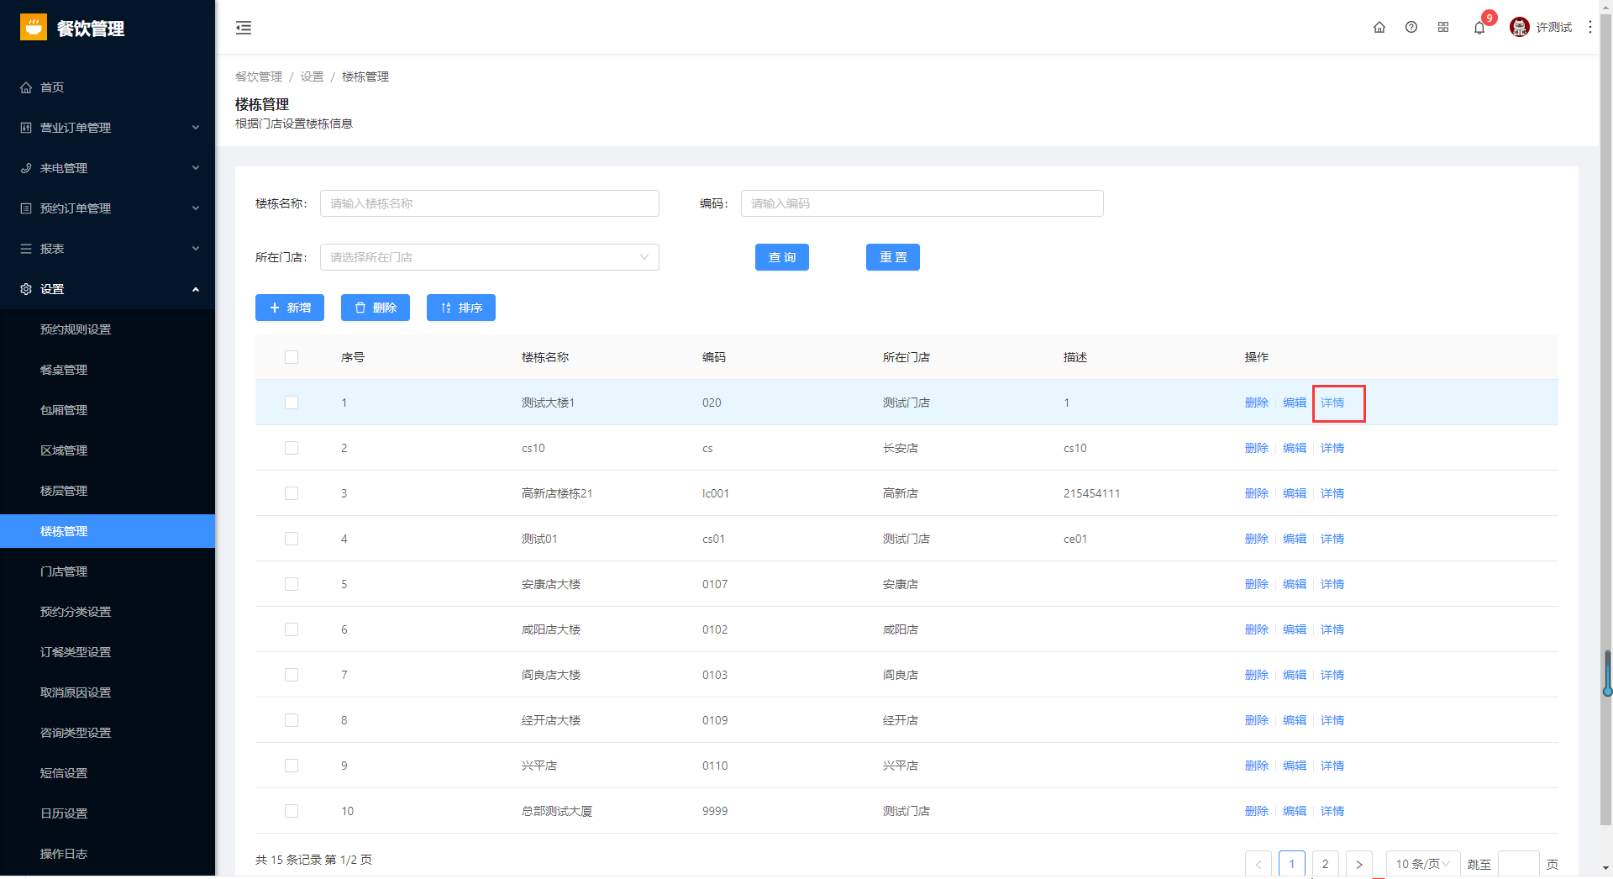Click the 查询 search button
Screen dimensions: 1613x879
(782, 257)
